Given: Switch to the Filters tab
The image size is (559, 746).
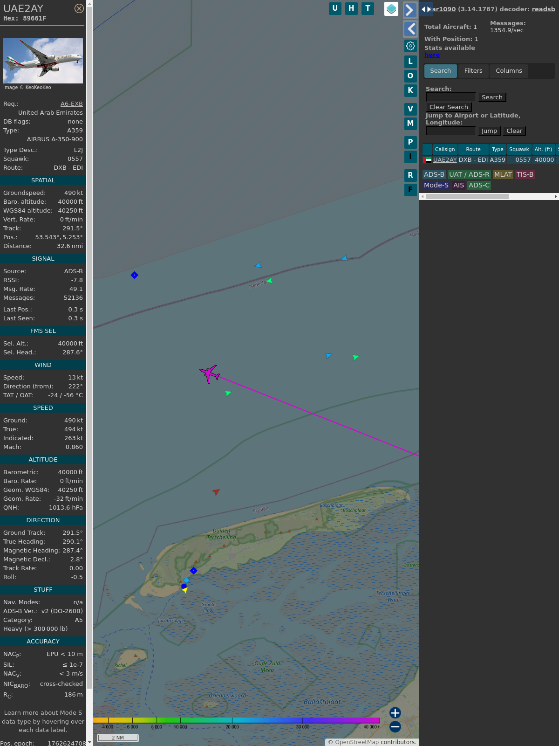Looking at the screenshot, I should (x=473, y=71).
